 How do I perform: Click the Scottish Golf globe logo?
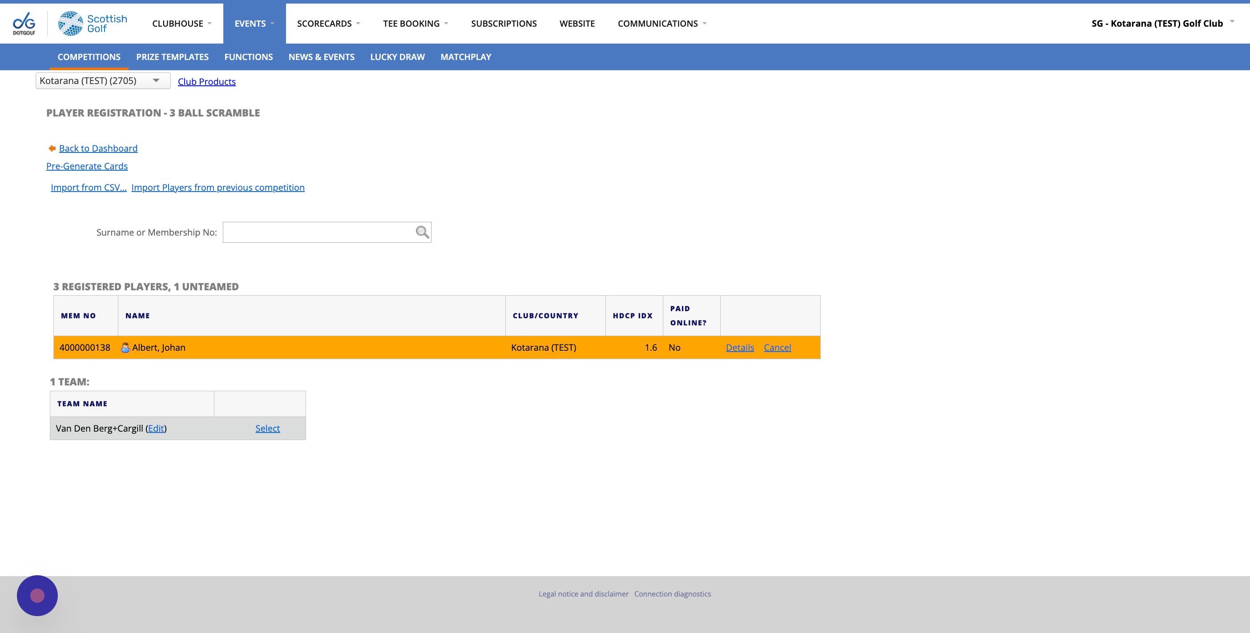click(x=70, y=23)
